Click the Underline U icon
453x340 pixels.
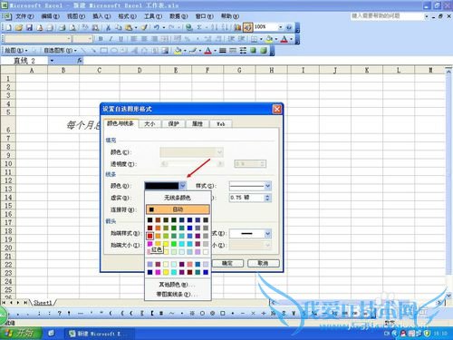tap(120, 39)
